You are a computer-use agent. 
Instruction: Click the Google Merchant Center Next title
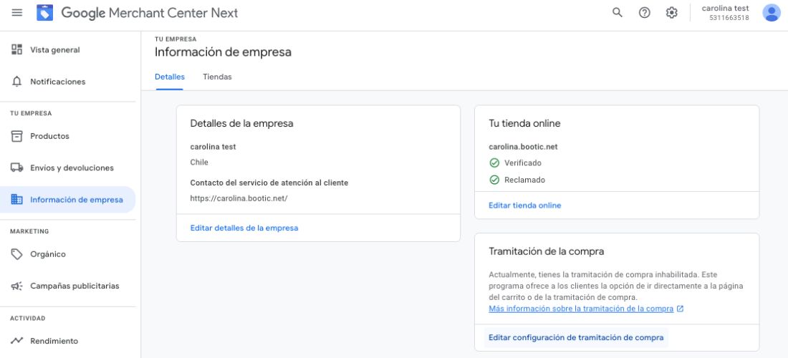(x=150, y=13)
